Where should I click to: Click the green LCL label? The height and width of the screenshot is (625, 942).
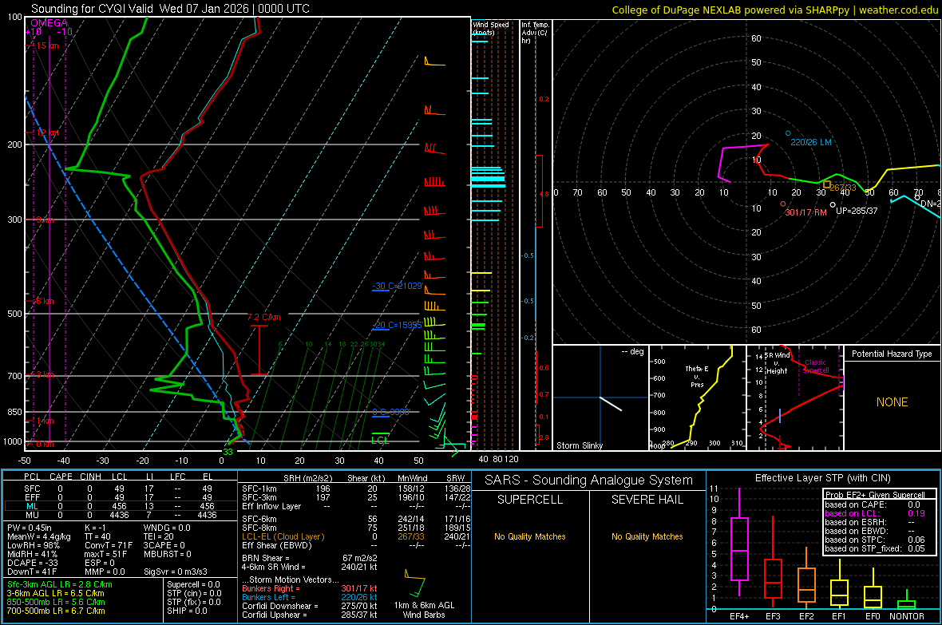pos(380,440)
